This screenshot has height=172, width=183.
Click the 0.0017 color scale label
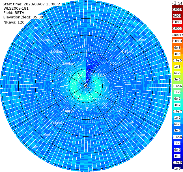(177, 9)
